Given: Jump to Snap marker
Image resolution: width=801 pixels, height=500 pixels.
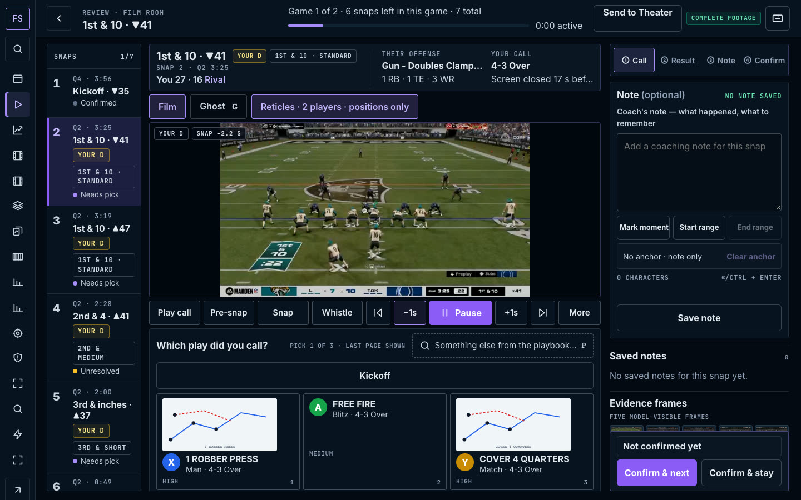Looking at the screenshot, I should 283,313.
